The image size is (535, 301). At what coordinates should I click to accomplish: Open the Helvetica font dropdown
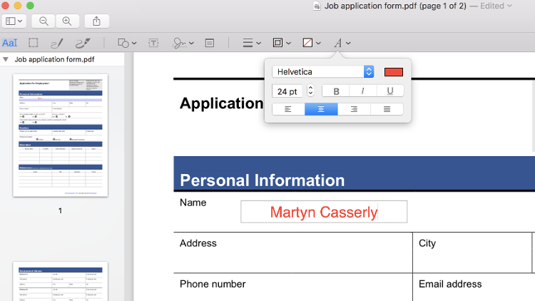322,71
